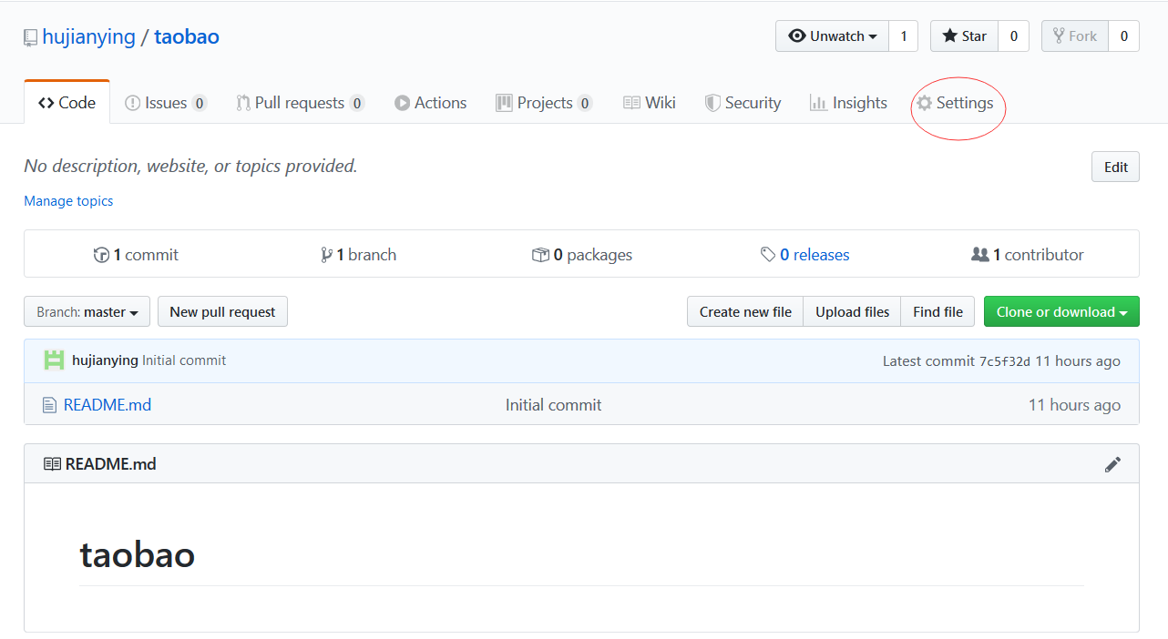1168x639 pixels.
Task: Go to the Actions tab
Action: pos(430,103)
